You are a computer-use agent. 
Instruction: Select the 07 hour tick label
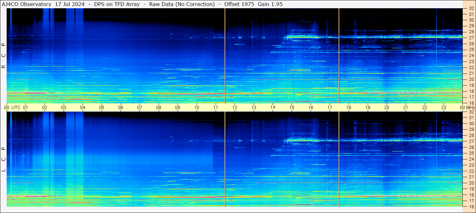tap(140, 107)
